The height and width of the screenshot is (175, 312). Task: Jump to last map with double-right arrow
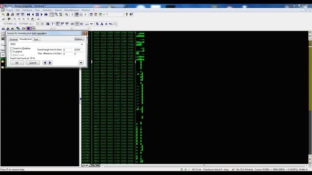tap(46, 15)
